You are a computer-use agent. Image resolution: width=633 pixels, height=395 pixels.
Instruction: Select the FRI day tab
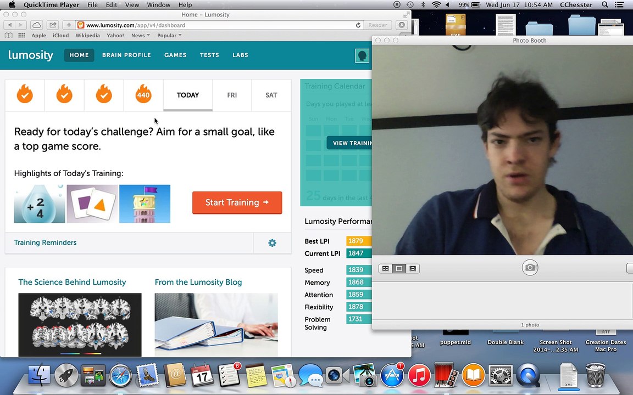tap(232, 95)
